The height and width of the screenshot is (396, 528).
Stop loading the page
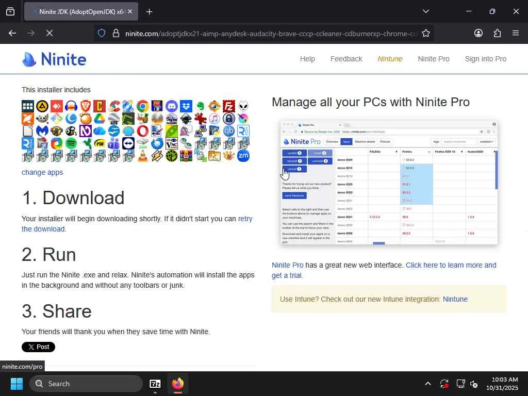49,33
